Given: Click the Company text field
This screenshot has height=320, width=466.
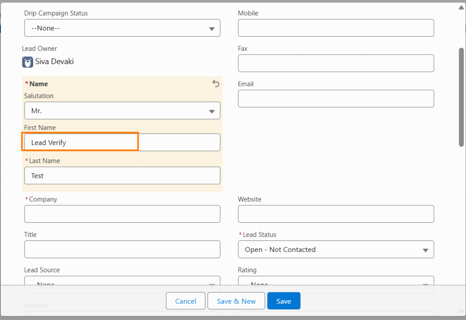Looking at the screenshot, I should point(122,214).
